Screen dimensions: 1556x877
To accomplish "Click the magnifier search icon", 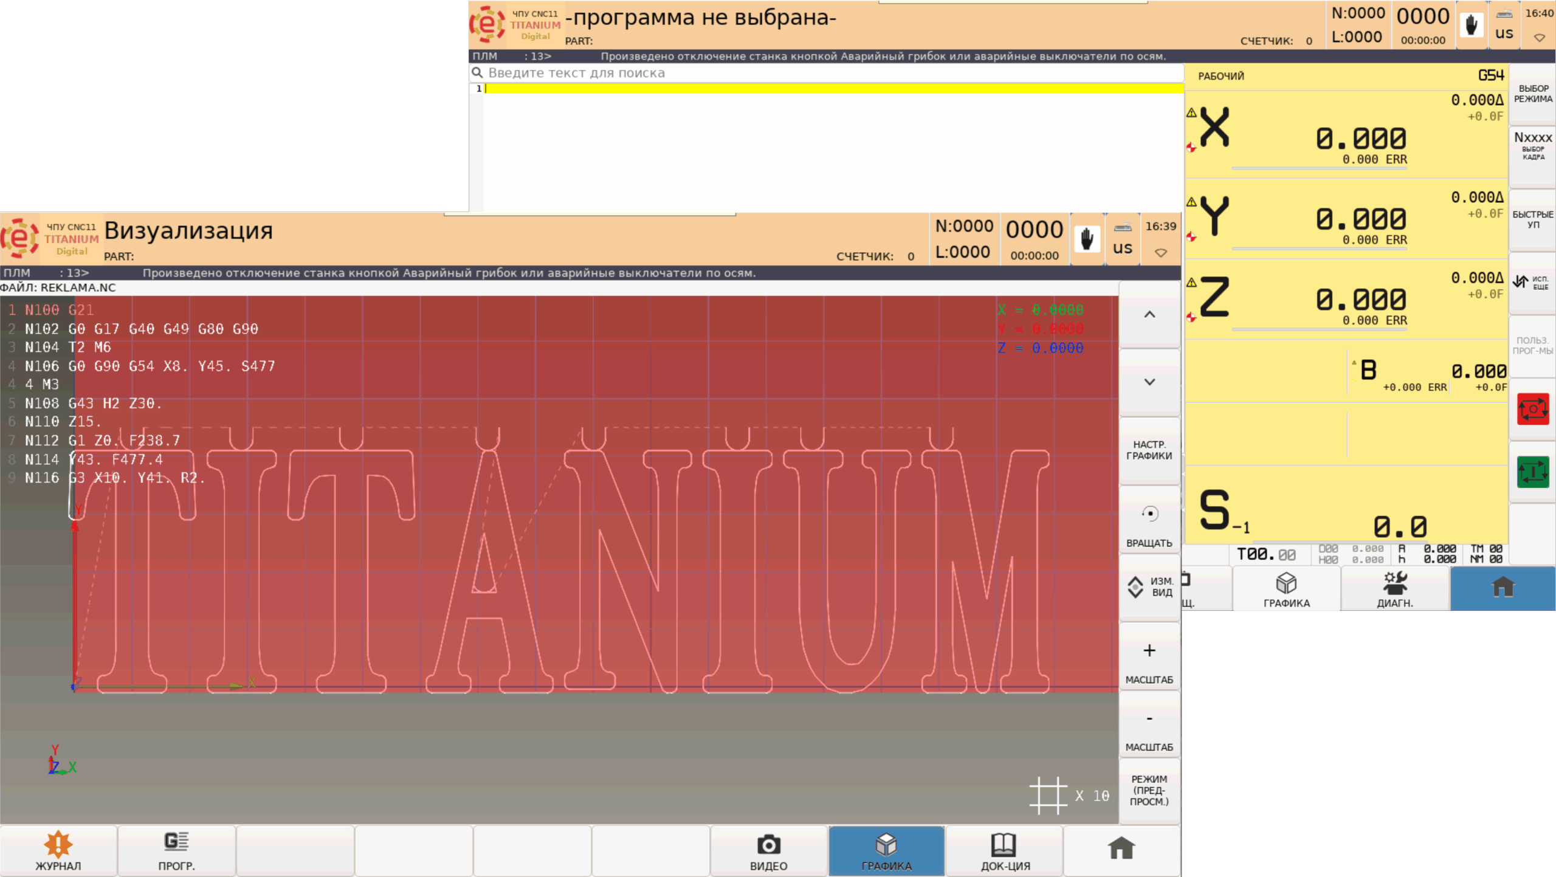I will pos(478,73).
